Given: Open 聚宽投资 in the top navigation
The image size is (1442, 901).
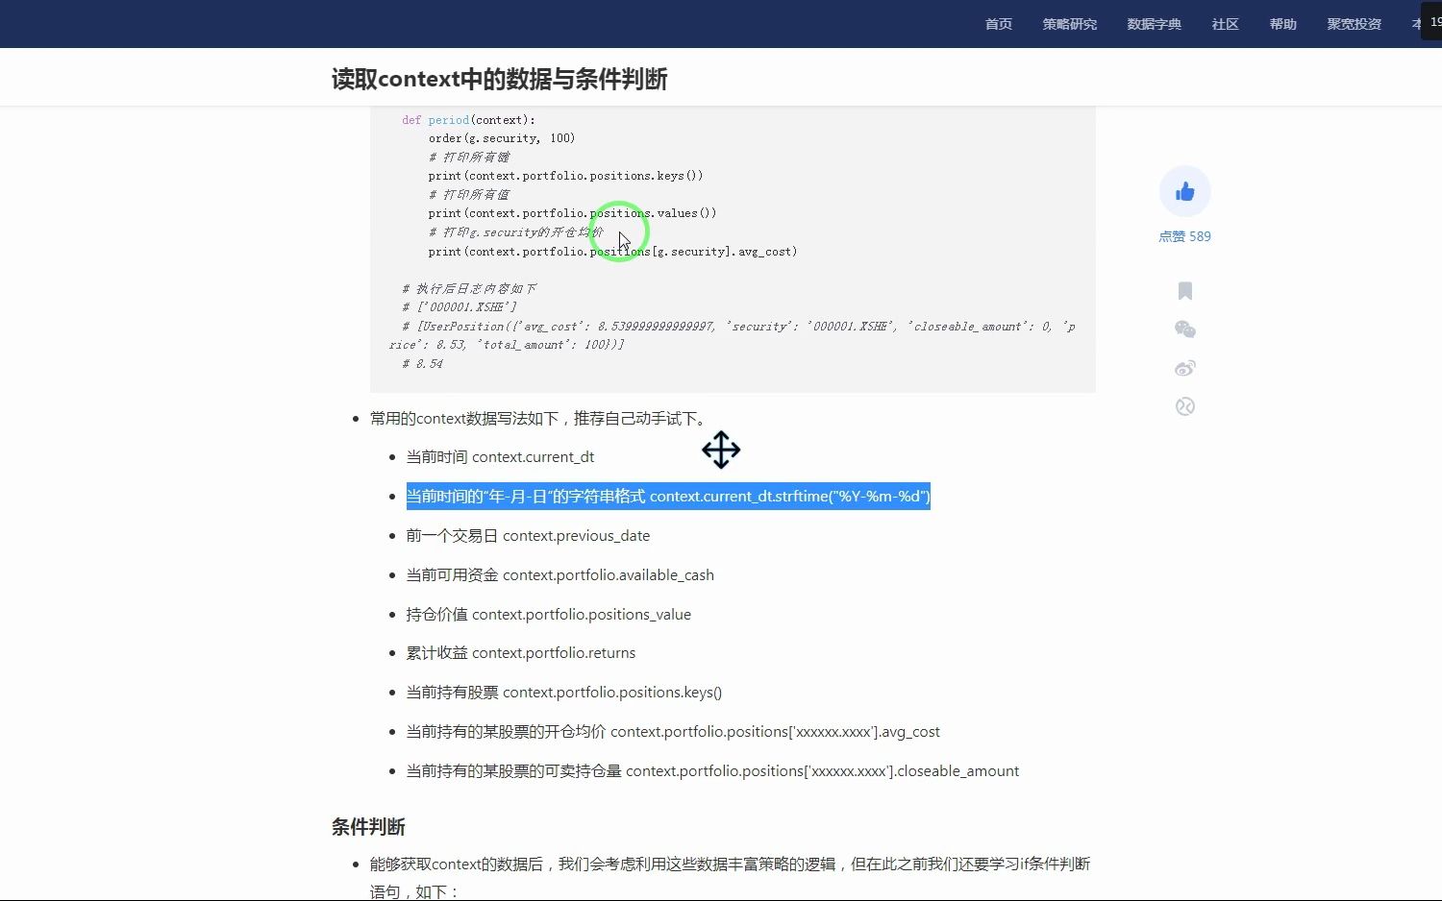Looking at the screenshot, I should (x=1355, y=24).
